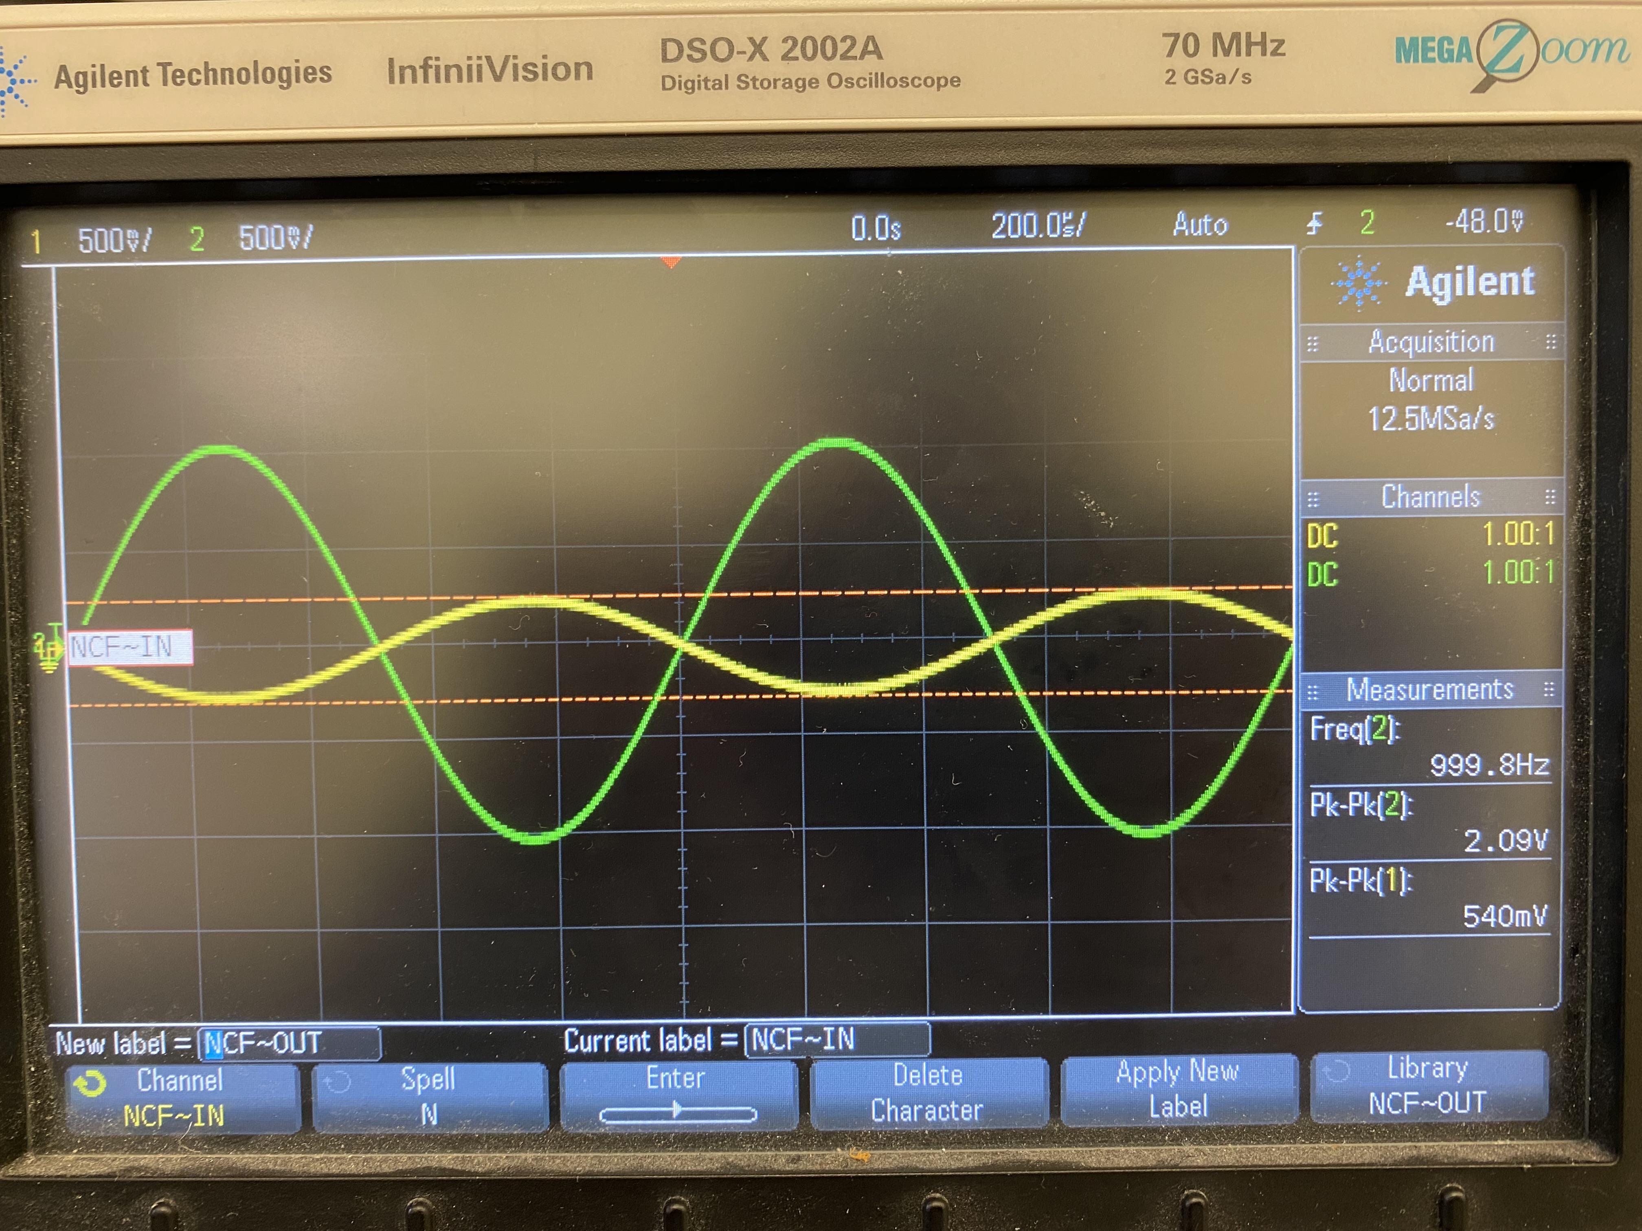
Task: Open the Measurements panel header
Action: pyautogui.click(x=1431, y=690)
